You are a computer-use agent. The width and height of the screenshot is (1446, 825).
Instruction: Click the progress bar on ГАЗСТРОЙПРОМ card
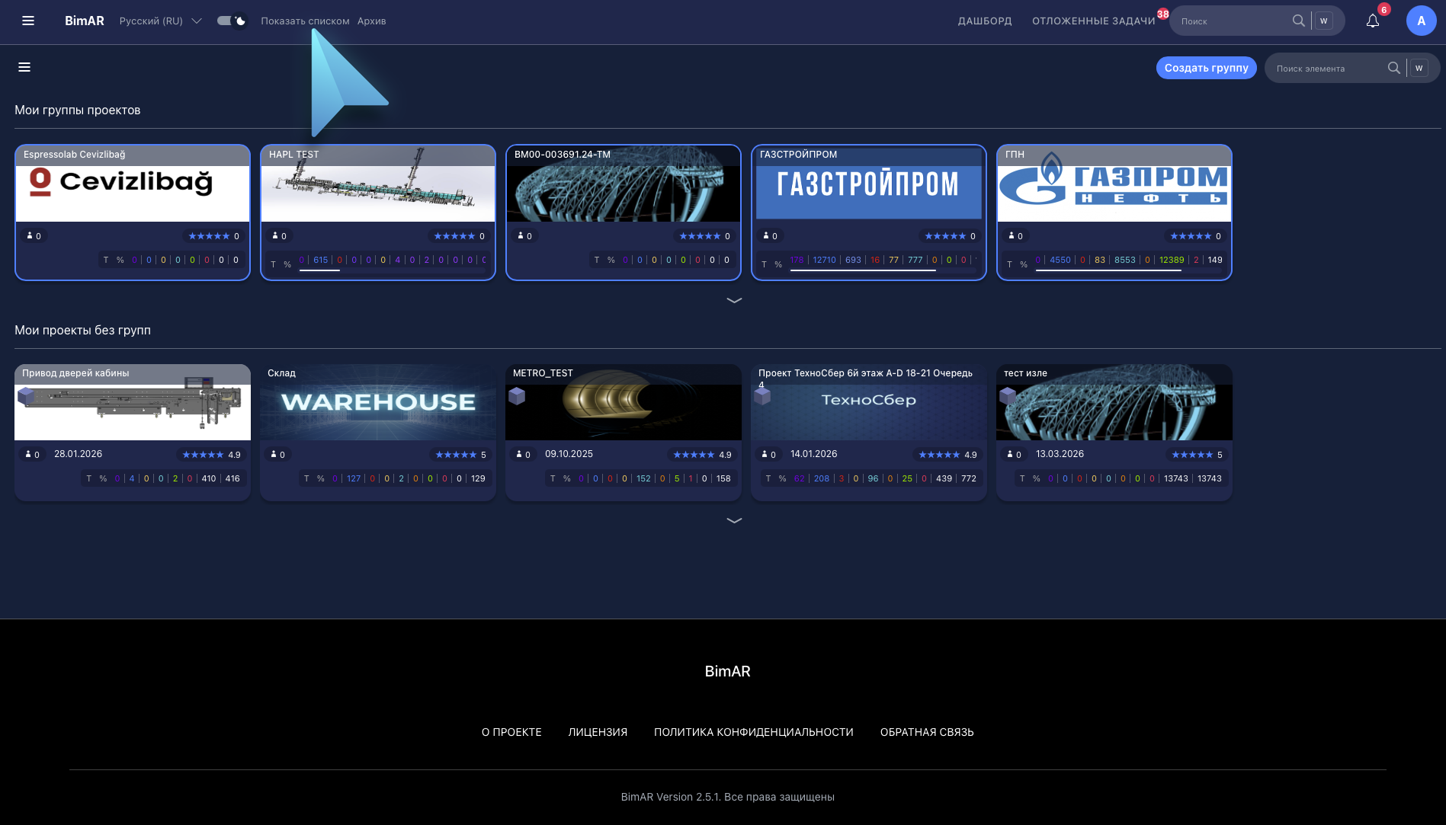883,270
